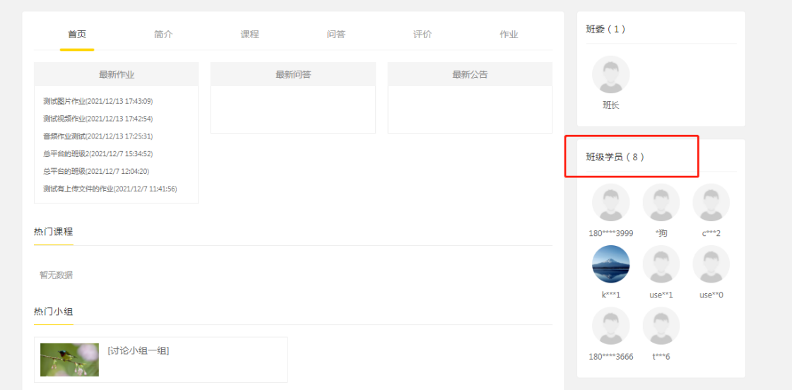This screenshot has width=792, height=390.
Task: Click the [讨论小组一组] group title
Action: click(138, 350)
